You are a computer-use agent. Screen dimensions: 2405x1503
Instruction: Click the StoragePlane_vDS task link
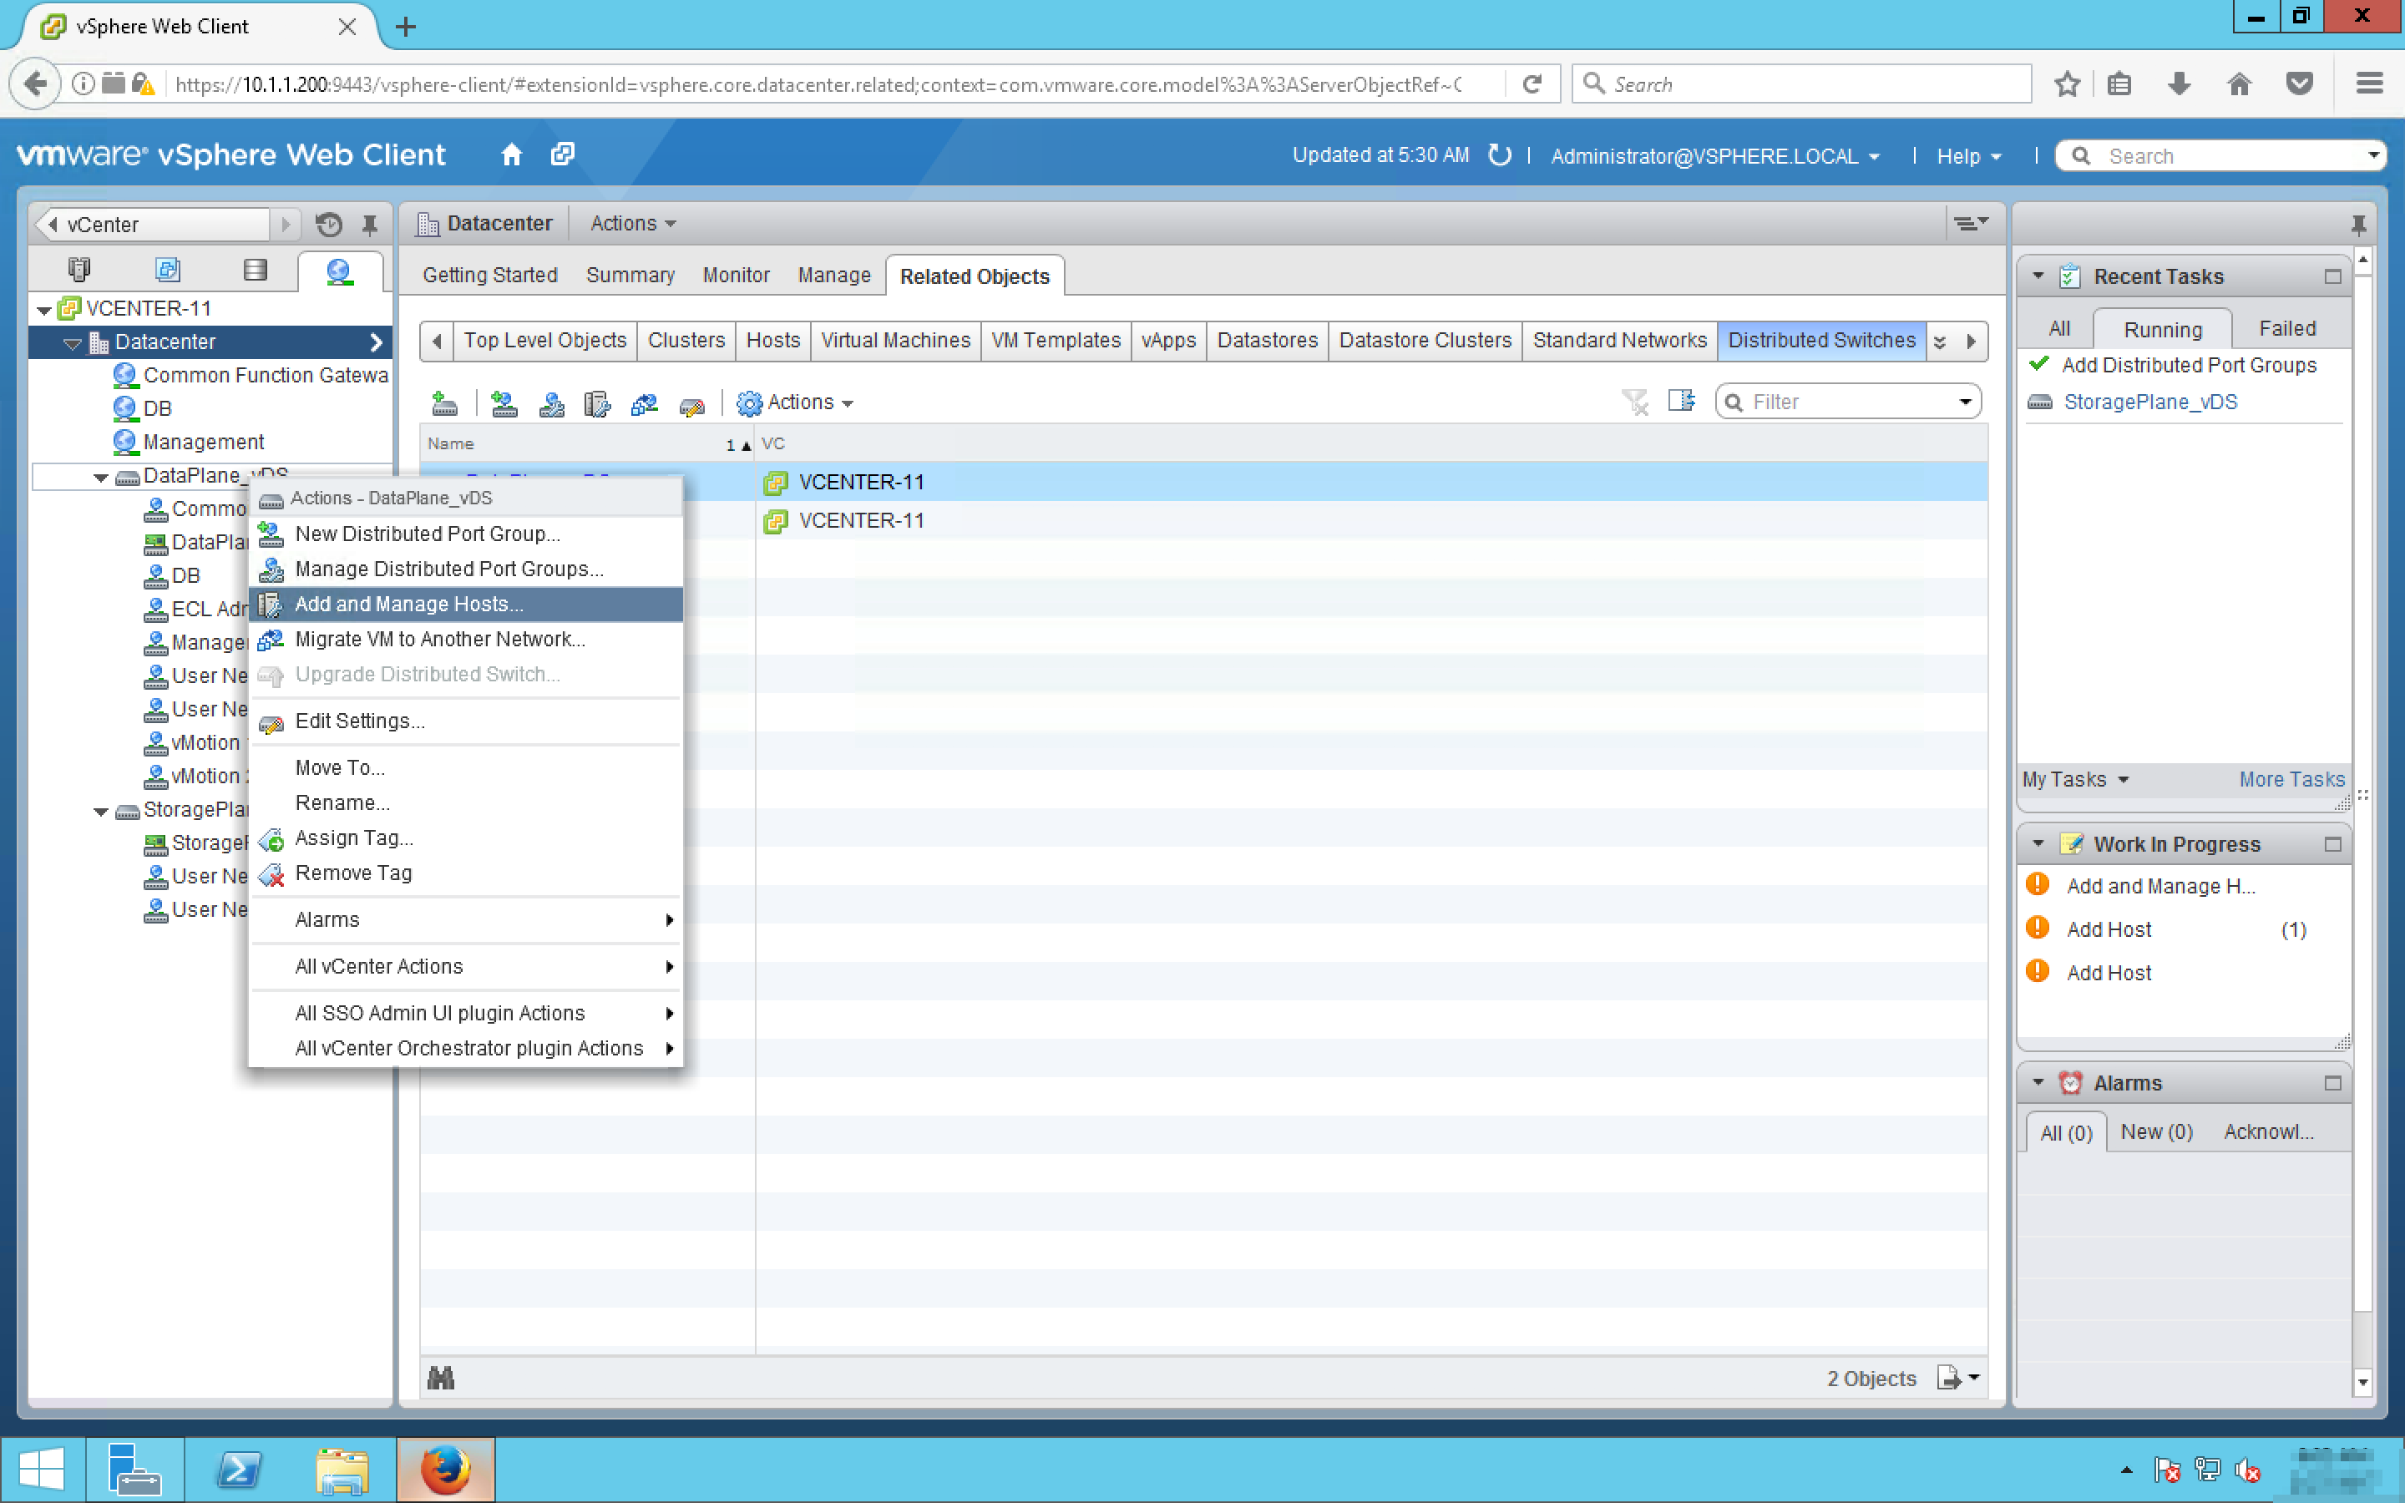tap(2149, 402)
